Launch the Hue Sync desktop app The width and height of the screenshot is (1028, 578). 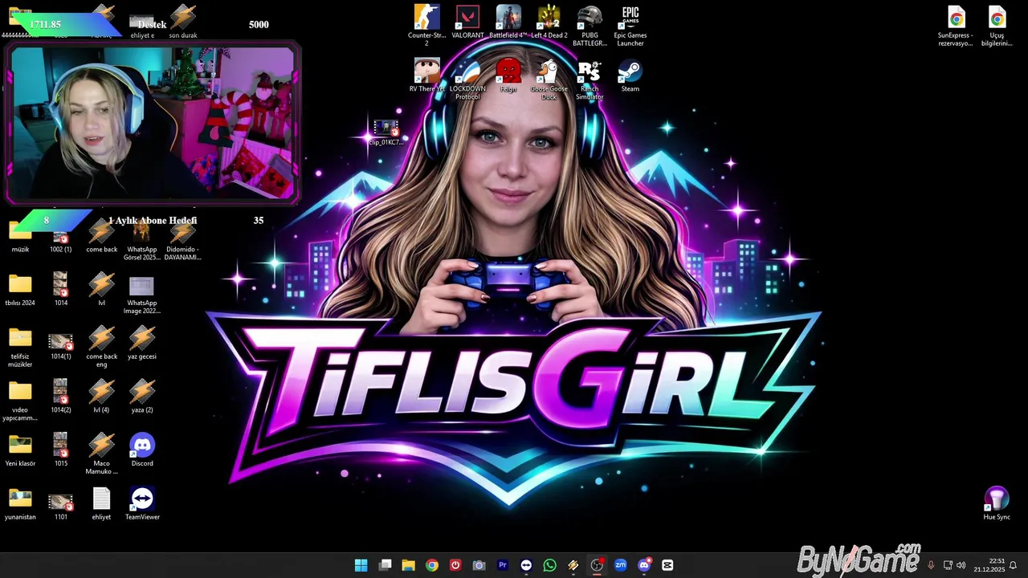(x=997, y=503)
